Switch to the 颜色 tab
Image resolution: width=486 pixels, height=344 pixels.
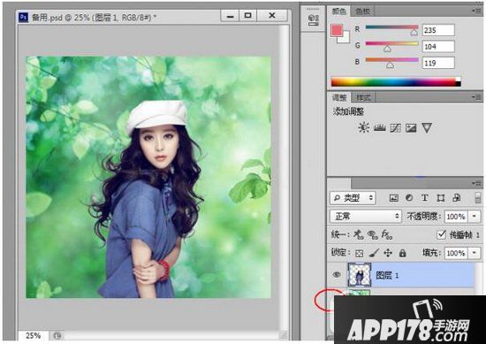coord(338,11)
